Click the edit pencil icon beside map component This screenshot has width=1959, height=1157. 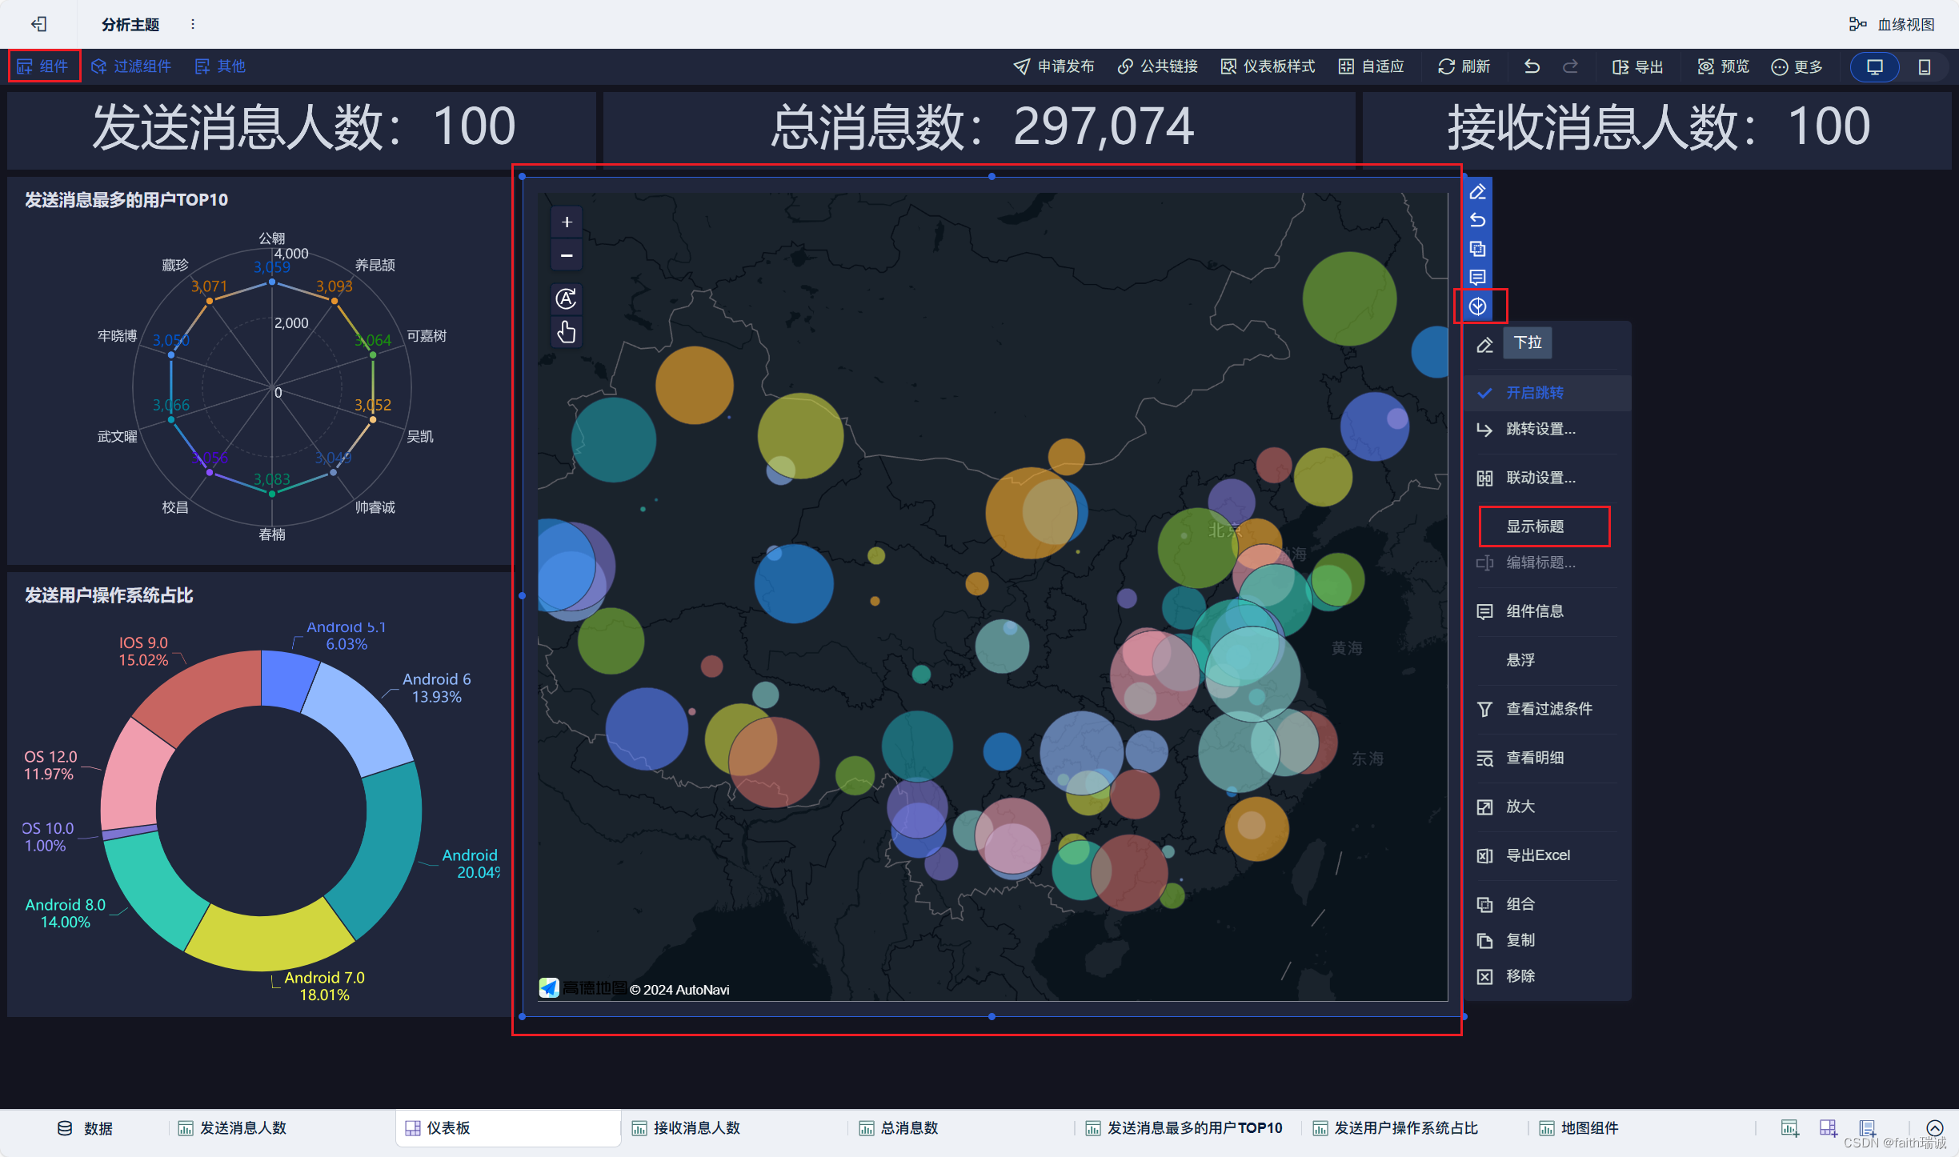point(1477,192)
